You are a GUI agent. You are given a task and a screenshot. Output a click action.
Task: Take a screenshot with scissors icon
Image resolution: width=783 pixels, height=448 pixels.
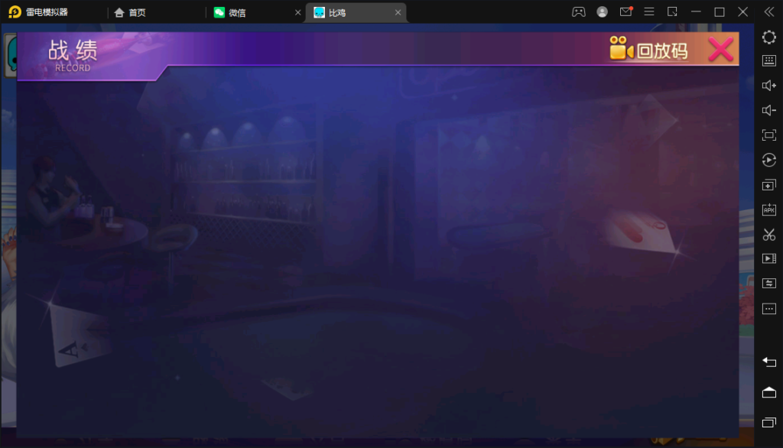point(769,235)
